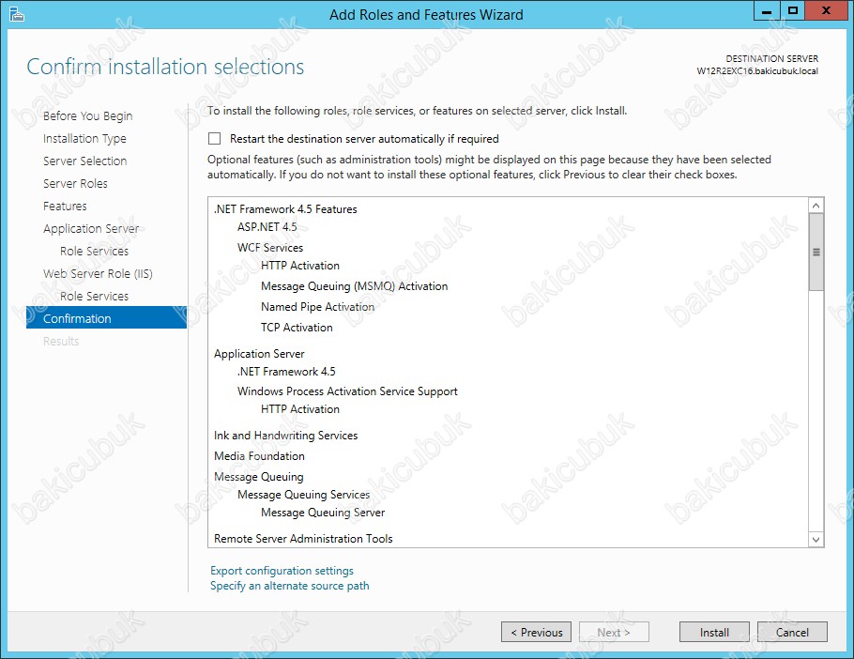Screen dimensions: 854x659
Task: Select Role Services under Web Server Role
Action: coord(94,297)
